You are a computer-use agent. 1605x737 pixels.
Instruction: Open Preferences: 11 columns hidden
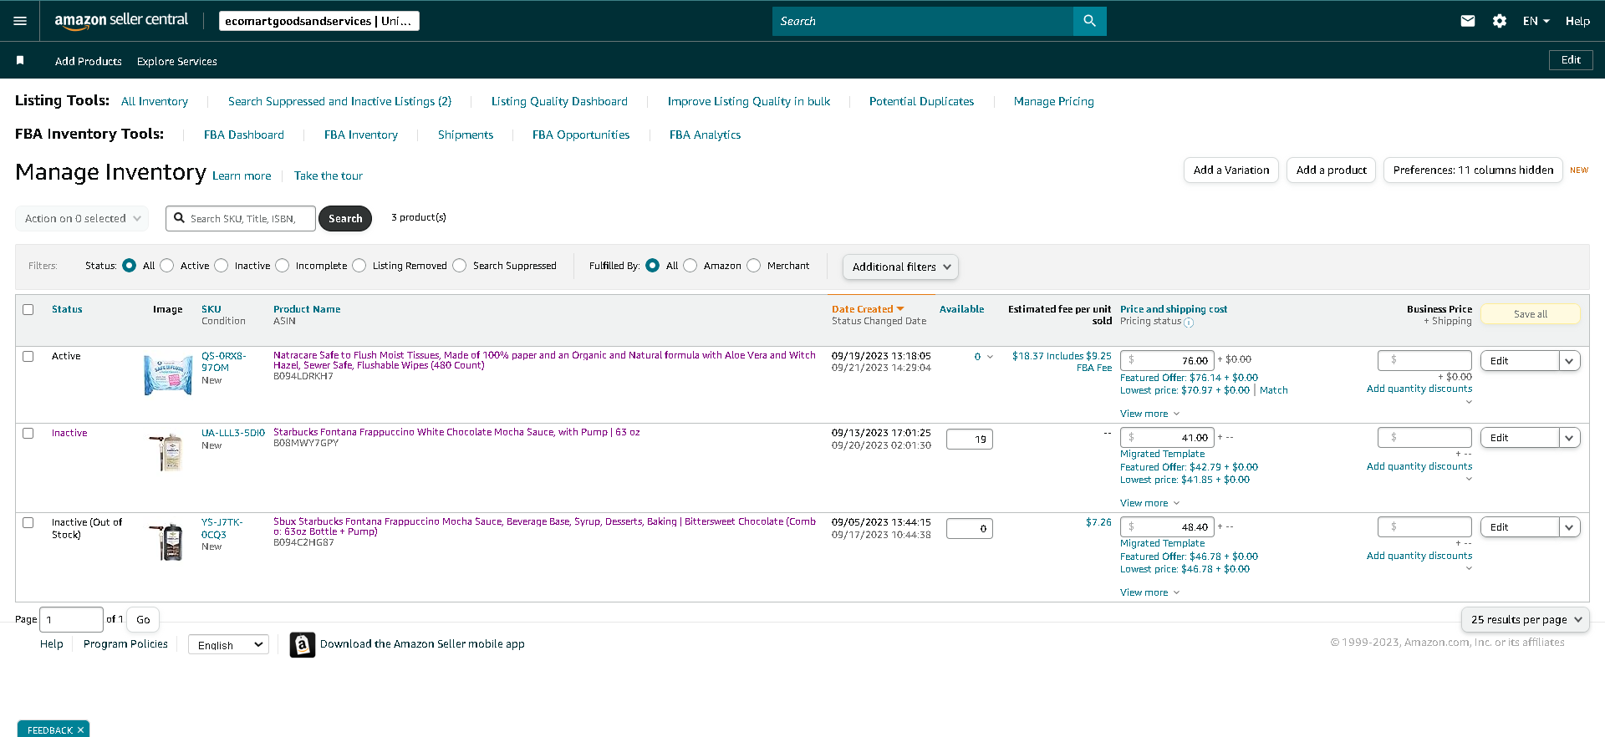[x=1473, y=170]
